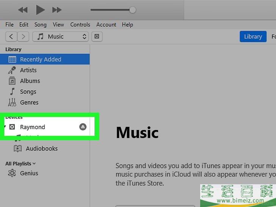
Task: Open the Account menu
Action: click(x=106, y=25)
